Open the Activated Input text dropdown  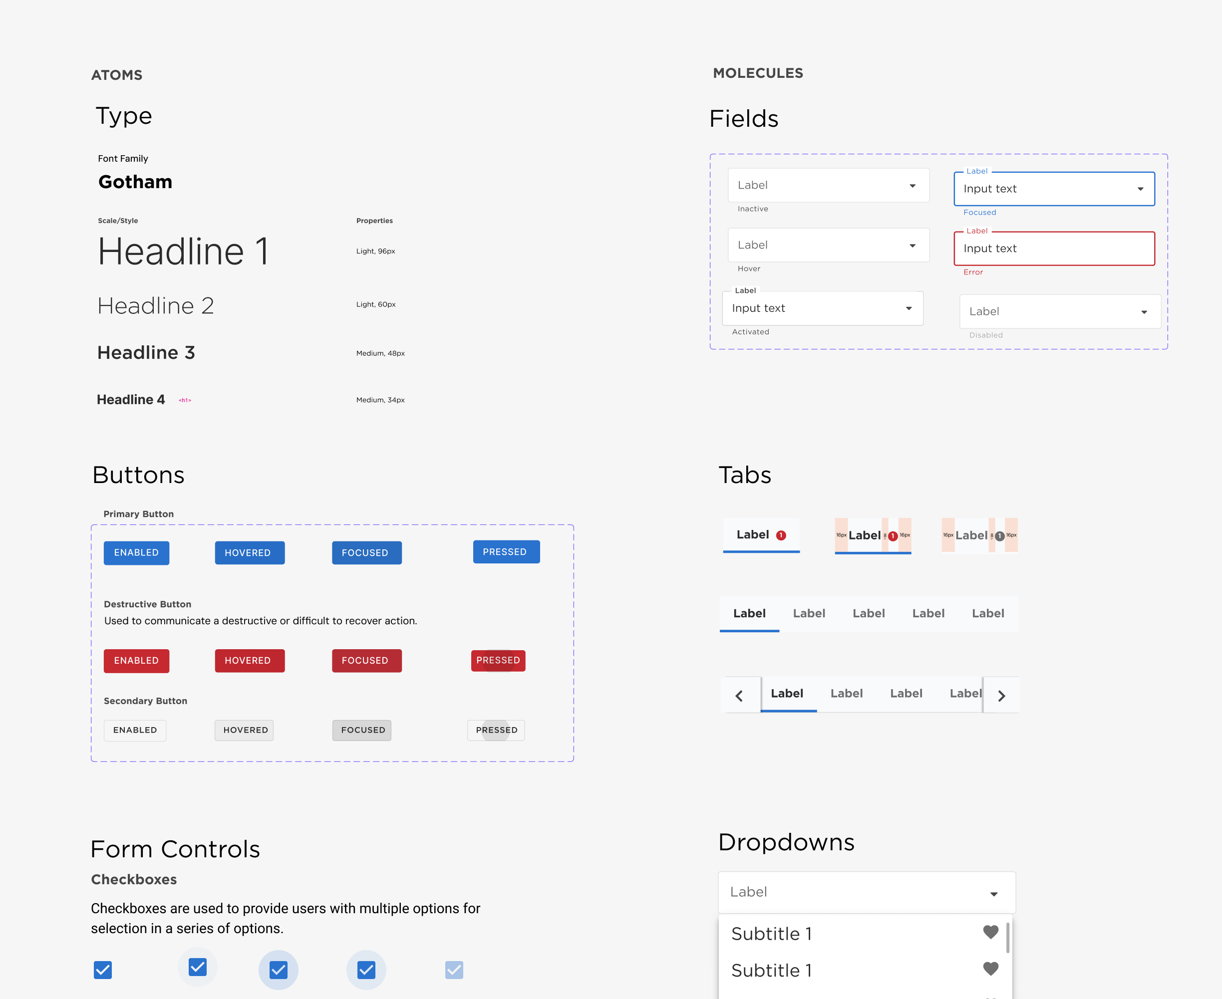pyautogui.click(x=822, y=308)
